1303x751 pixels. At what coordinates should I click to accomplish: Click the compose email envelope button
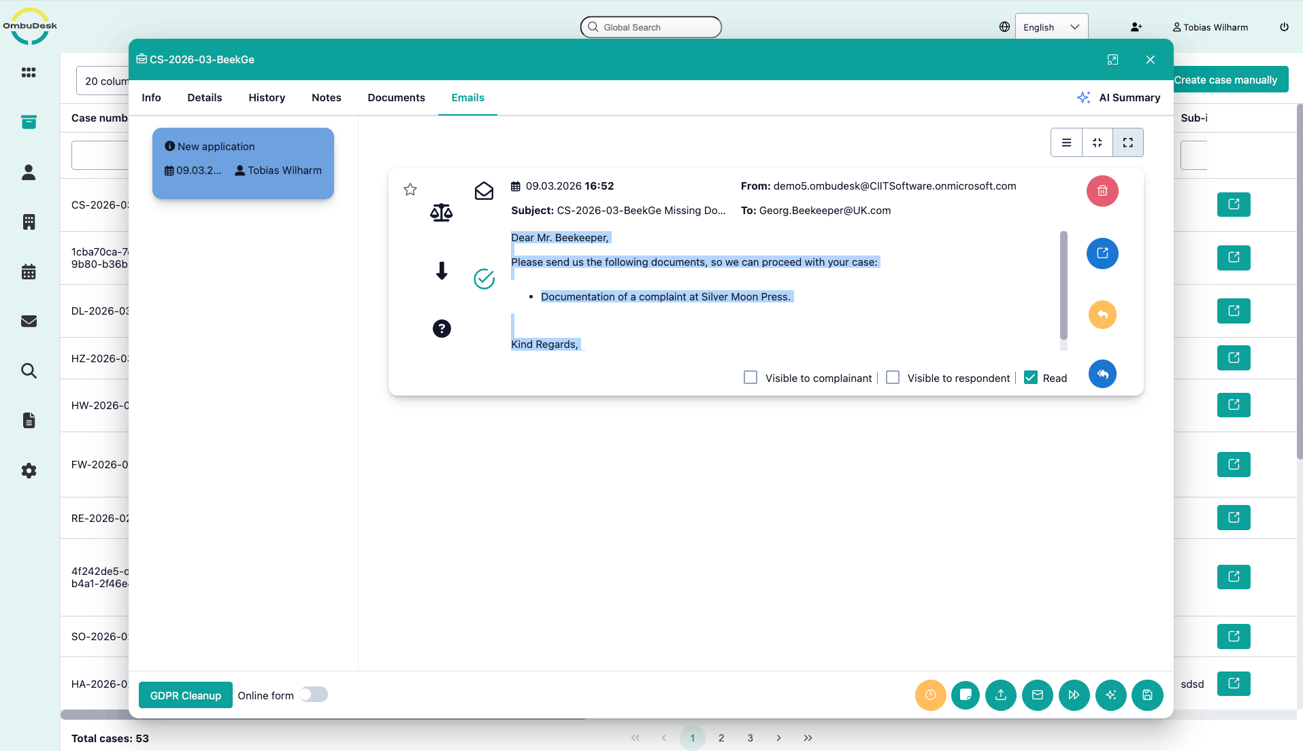(x=1037, y=695)
